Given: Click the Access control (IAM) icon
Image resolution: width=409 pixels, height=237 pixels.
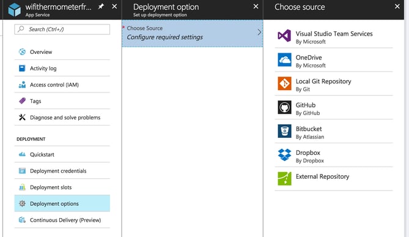Looking at the screenshot, I should click(22, 85).
